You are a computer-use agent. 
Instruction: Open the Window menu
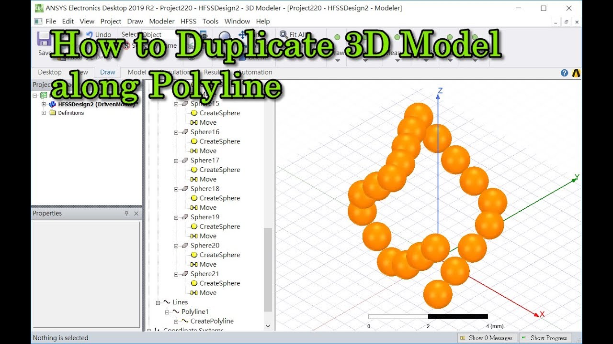(237, 21)
